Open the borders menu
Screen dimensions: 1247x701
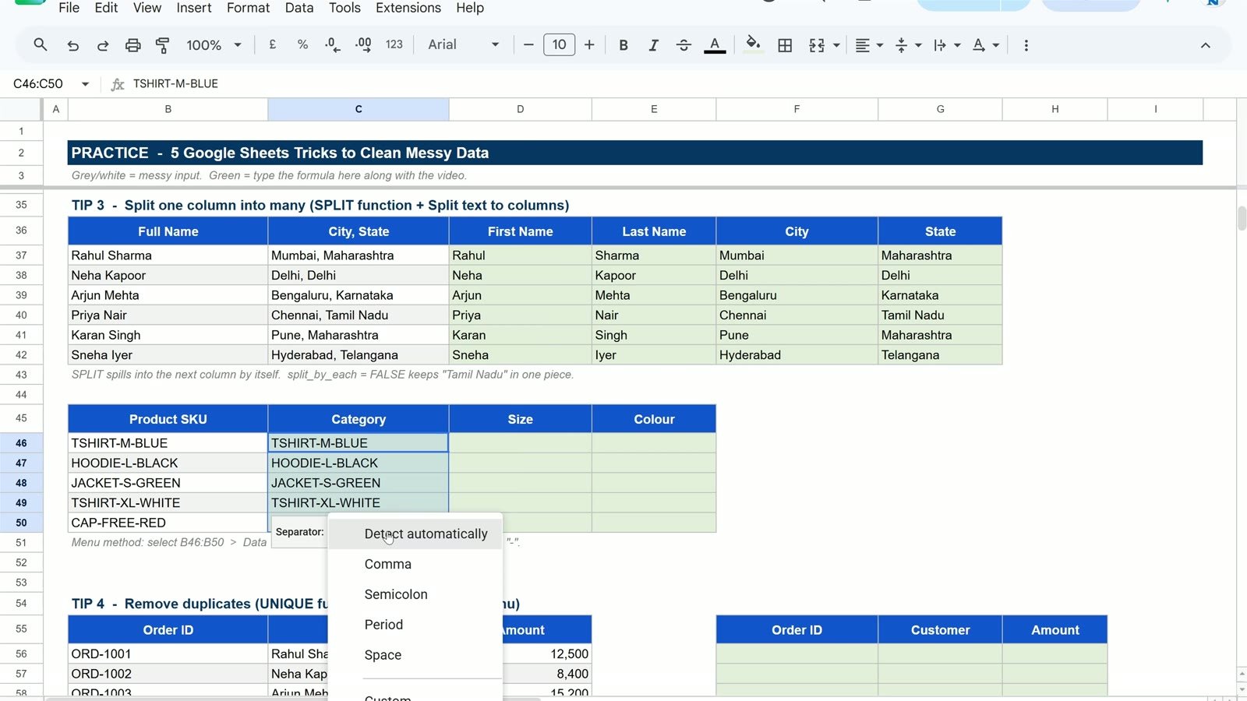tap(785, 45)
